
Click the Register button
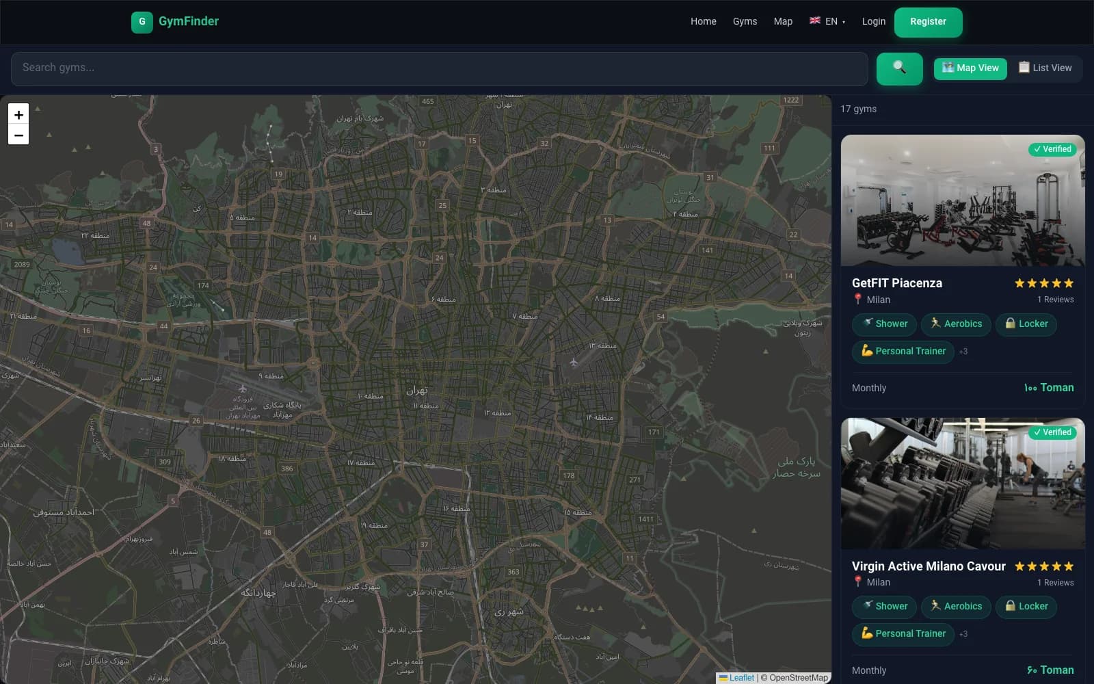pos(927,21)
